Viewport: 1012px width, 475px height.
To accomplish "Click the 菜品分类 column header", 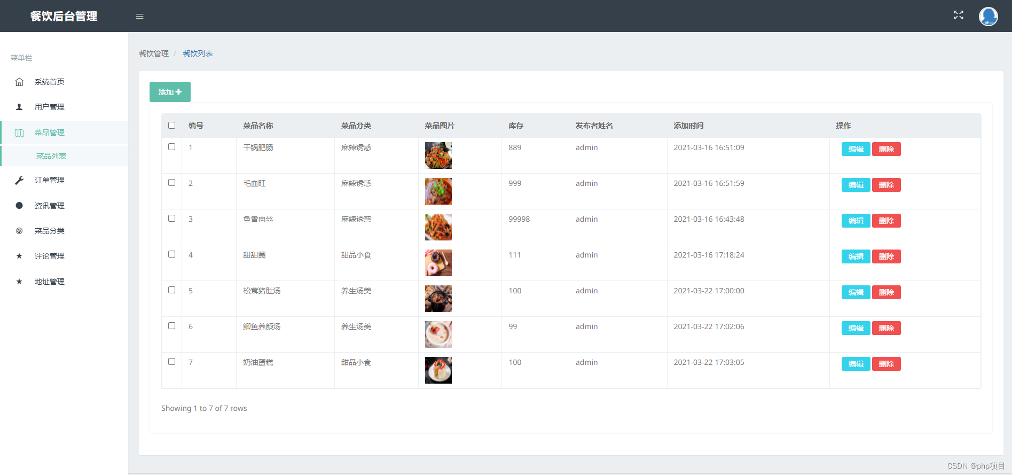I will 356,126.
